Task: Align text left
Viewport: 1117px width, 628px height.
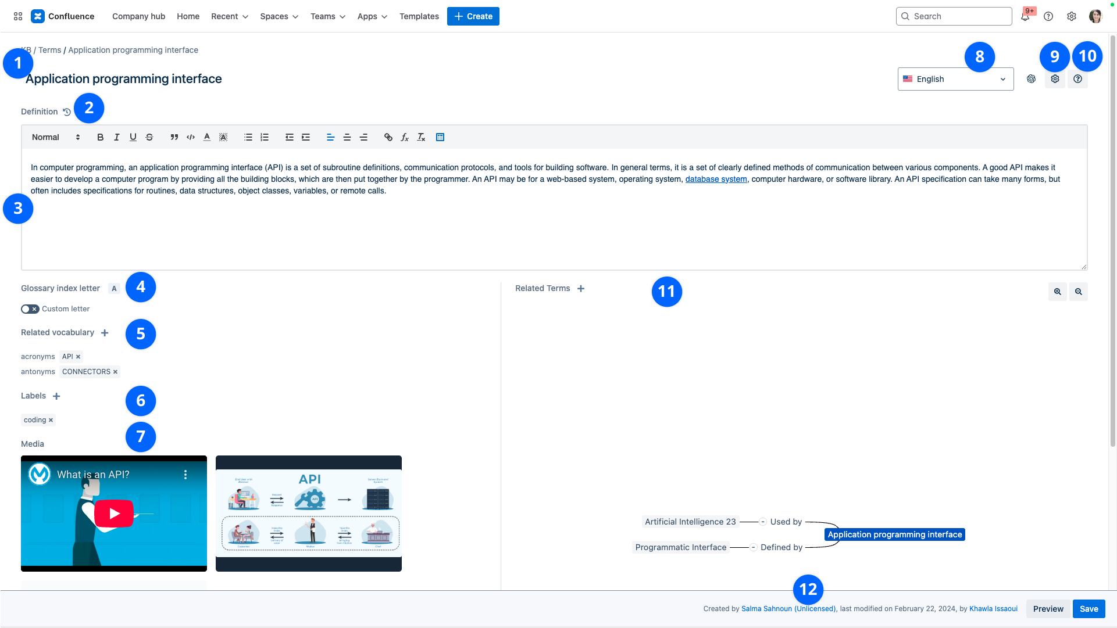Action: point(330,138)
